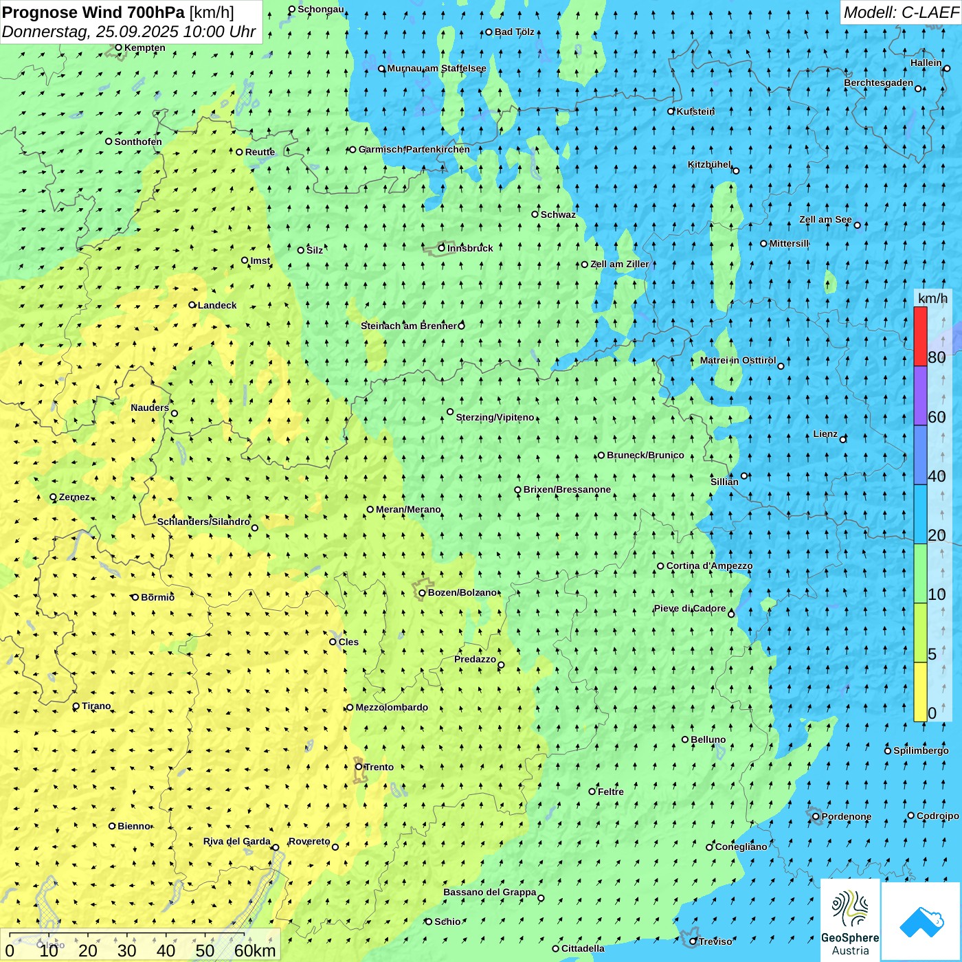The image size is (962, 962).
Task: Click the 'Bad Tölz' label
Action: [x=515, y=32]
